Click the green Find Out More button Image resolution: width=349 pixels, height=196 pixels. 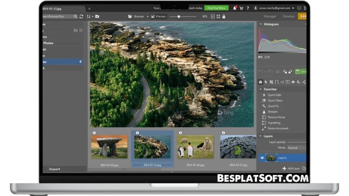pyautogui.click(x=216, y=8)
